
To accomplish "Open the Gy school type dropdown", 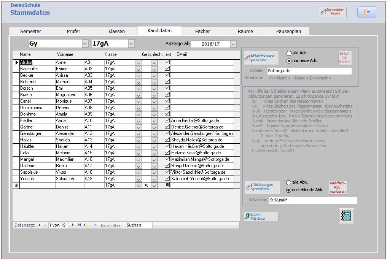I will pos(85,44).
